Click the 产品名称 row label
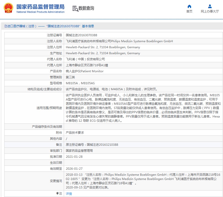The image size is (223, 197). 56,71
